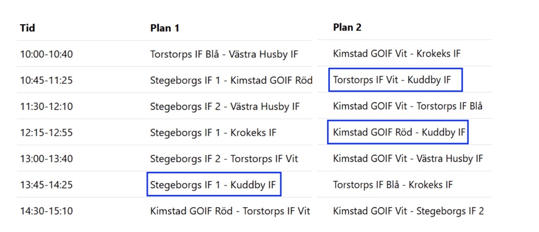Select Stegeborgs IF 1 - Kimstad GOIF Röd
Image resolution: width=539 pixels, height=232 pixels.
[231, 80]
